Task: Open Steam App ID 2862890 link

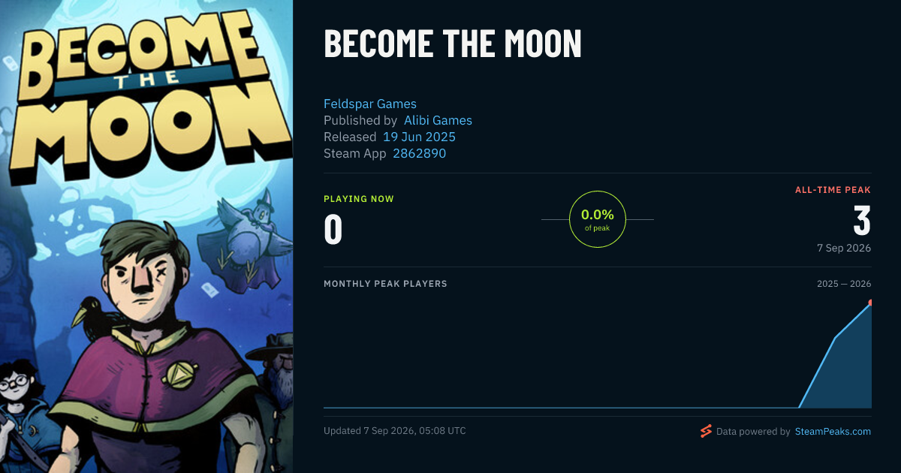Action: (420, 153)
